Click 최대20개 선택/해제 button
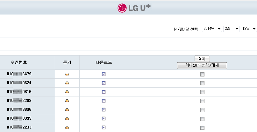The height and width of the screenshot is (132, 257). (x=202, y=66)
